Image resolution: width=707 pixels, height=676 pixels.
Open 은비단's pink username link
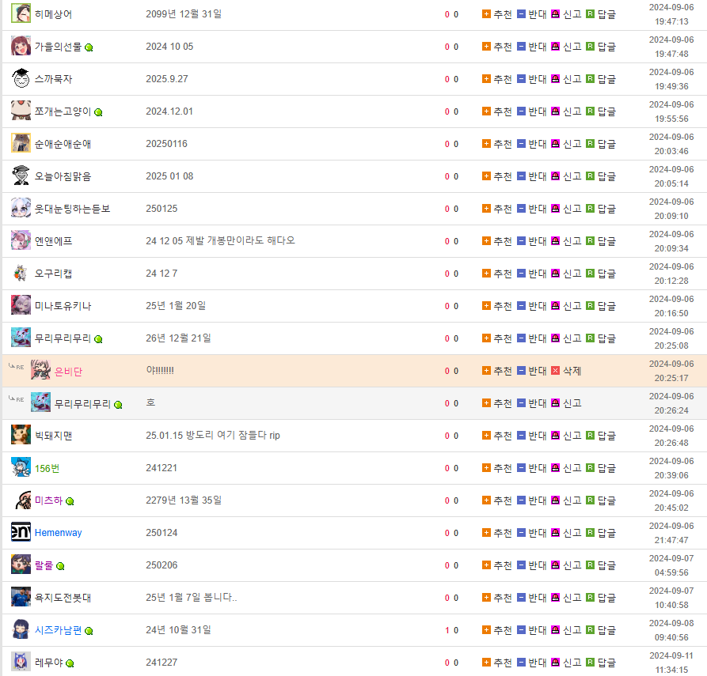click(x=68, y=371)
